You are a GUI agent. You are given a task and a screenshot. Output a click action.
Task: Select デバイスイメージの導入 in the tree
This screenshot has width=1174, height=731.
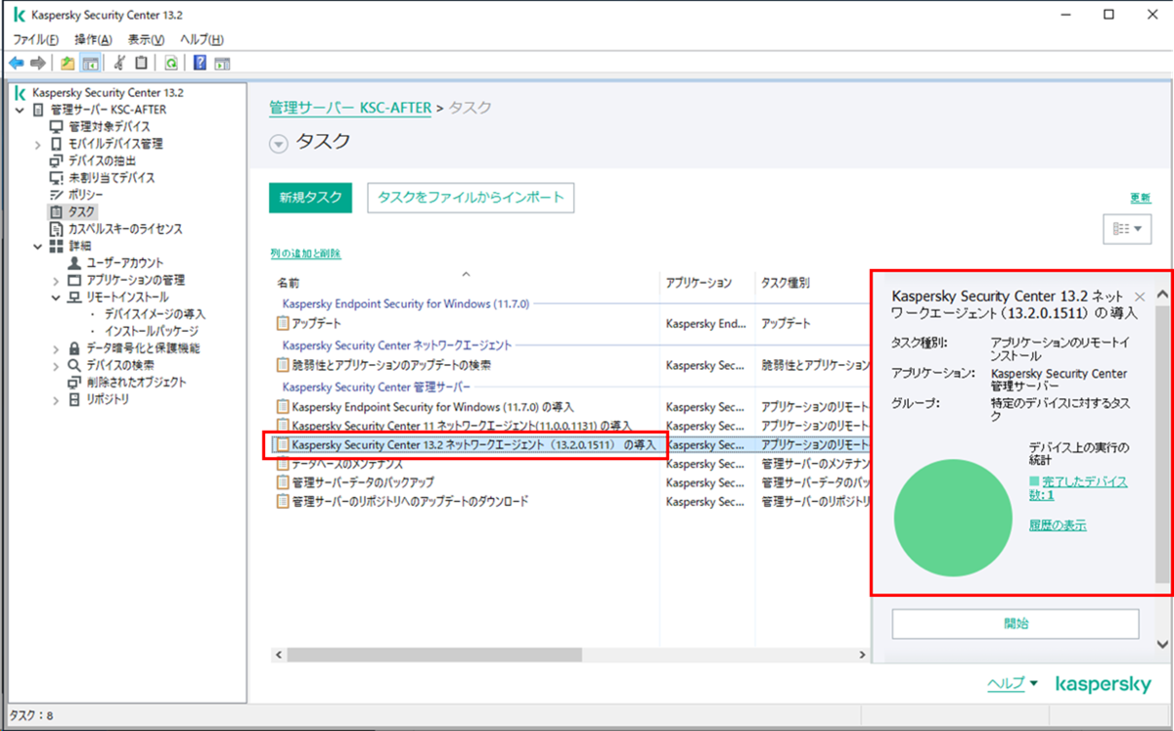click(x=155, y=314)
